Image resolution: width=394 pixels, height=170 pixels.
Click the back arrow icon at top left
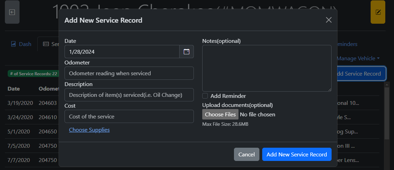coord(12,12)
